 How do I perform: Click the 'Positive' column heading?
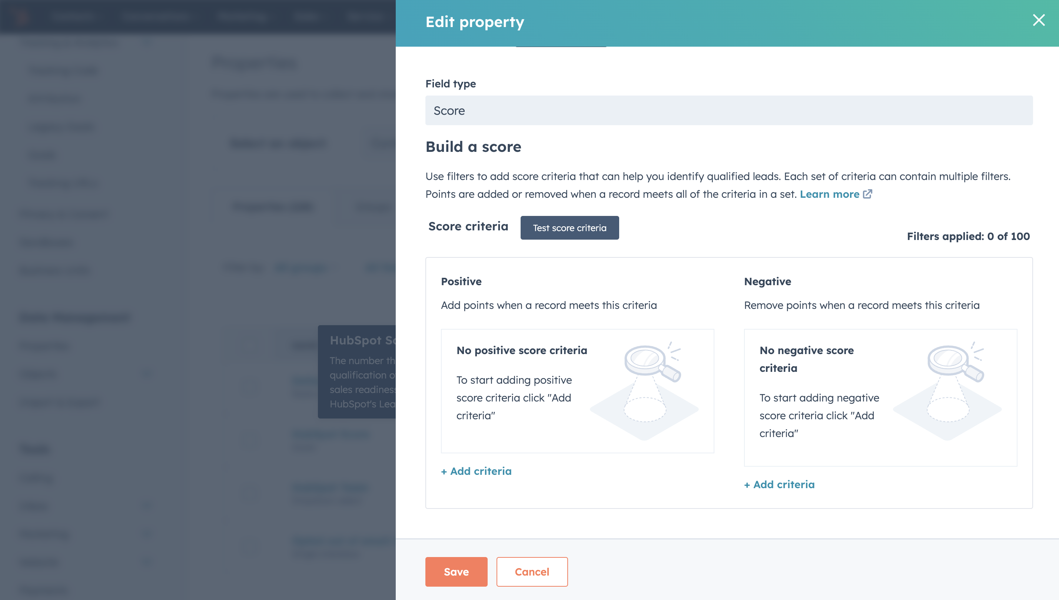[x=461, y=281]
